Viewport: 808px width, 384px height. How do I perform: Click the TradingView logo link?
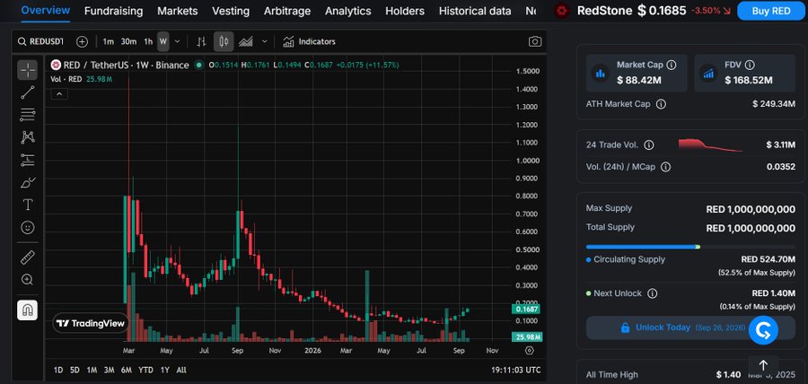click(91, 323)
